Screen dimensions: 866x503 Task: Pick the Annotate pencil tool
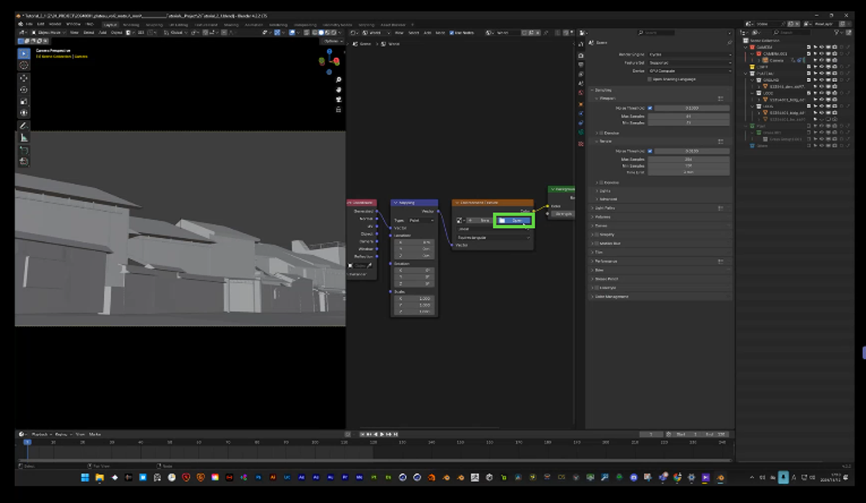[24, 126]
